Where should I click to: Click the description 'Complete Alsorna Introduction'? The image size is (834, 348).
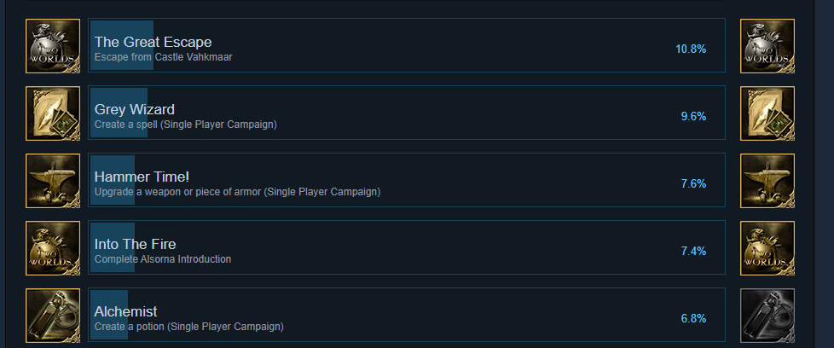pyautogui.click(x=163, y=259)
